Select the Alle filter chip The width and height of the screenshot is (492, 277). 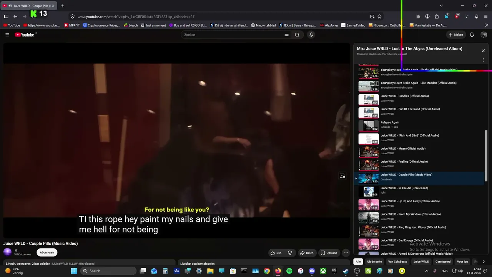[x=358, y=262]
